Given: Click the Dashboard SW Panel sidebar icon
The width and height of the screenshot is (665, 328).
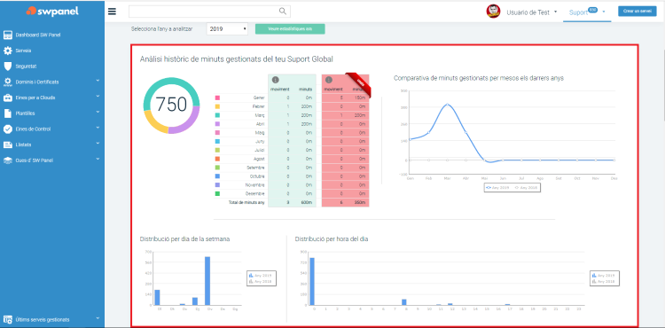Looking at the screenshot, I should coord(8,35).
